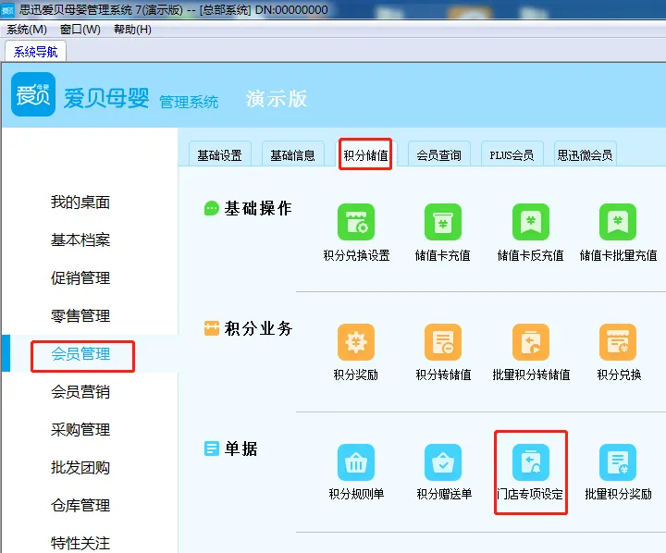The image size is (666, 553).
Task: Open 会员营销 in sidebar
Action: [x=80, y=391]
